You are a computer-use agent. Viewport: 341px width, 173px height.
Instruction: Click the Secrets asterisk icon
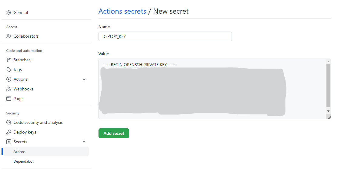click(x=9, y=142)
